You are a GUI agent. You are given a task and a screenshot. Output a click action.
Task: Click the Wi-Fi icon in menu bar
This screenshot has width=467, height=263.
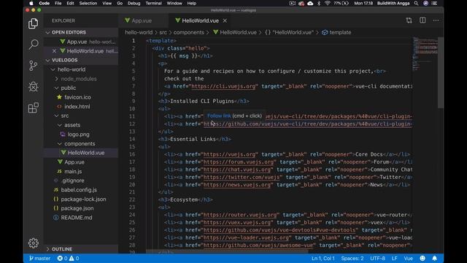328,3
